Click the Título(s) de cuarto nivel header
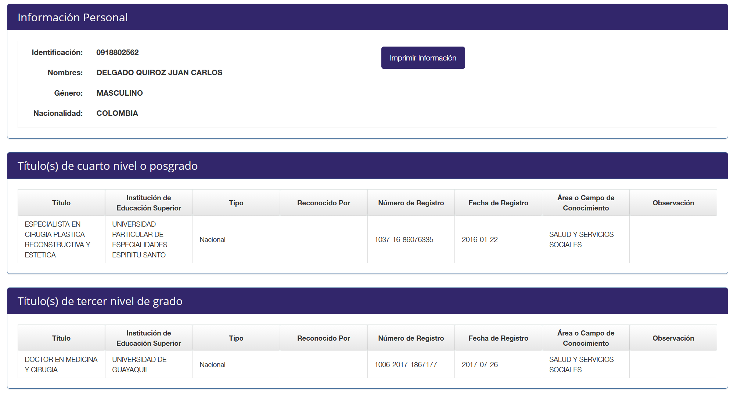This screenshot has height=396, width=737. [x=108, y=166]
